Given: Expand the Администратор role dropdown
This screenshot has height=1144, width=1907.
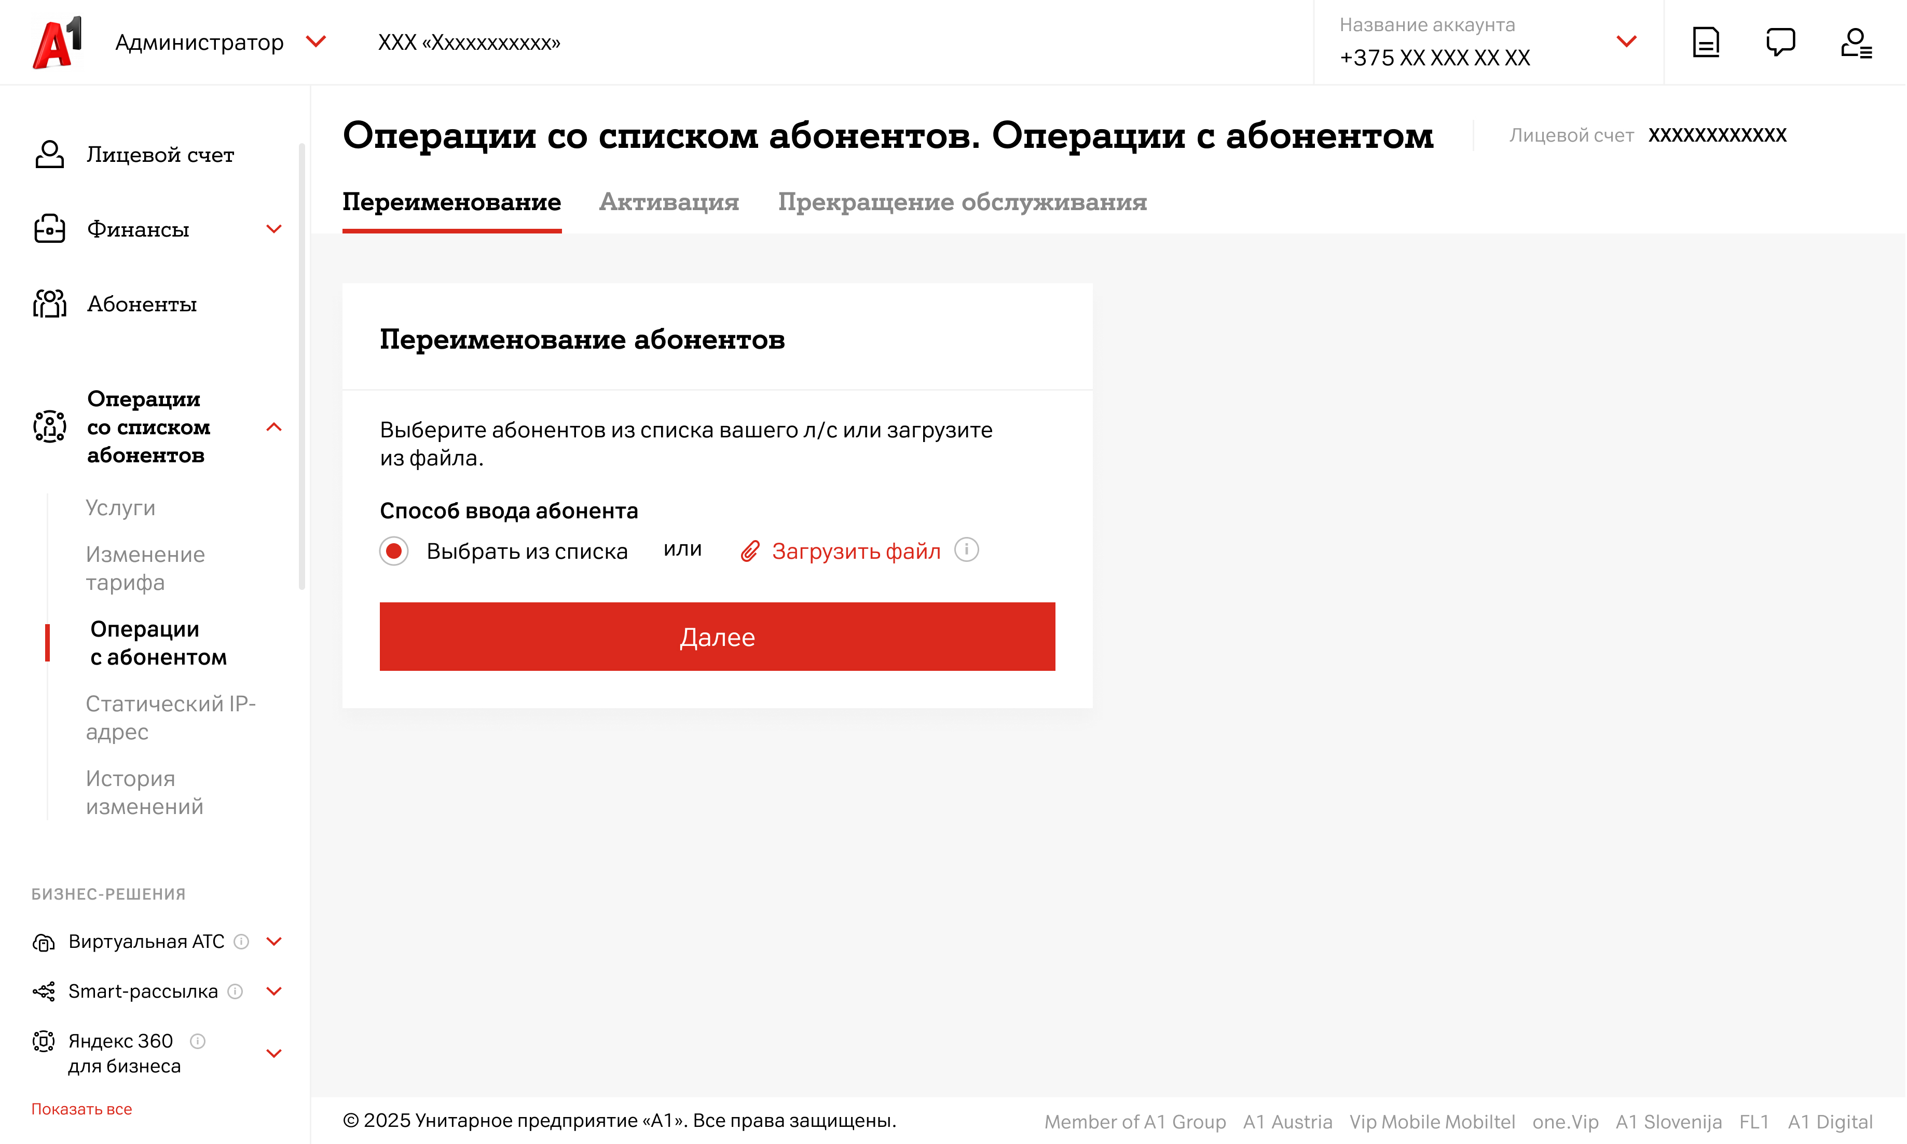Looking at the screenshot, I should click(316, 42).
